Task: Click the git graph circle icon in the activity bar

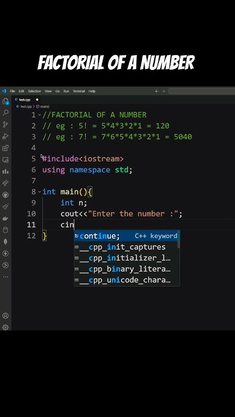Action: pos(5,265)
